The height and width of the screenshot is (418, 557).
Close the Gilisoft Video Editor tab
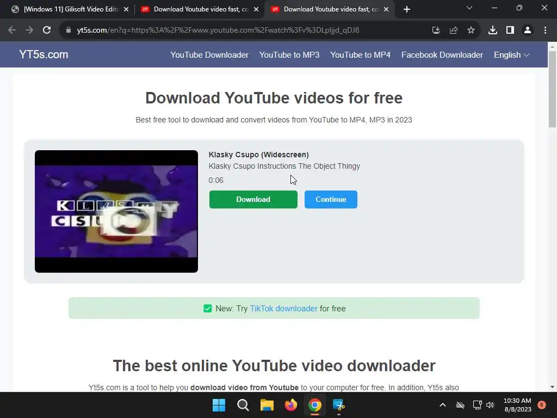pyautogui.click(x=126, y=9)
